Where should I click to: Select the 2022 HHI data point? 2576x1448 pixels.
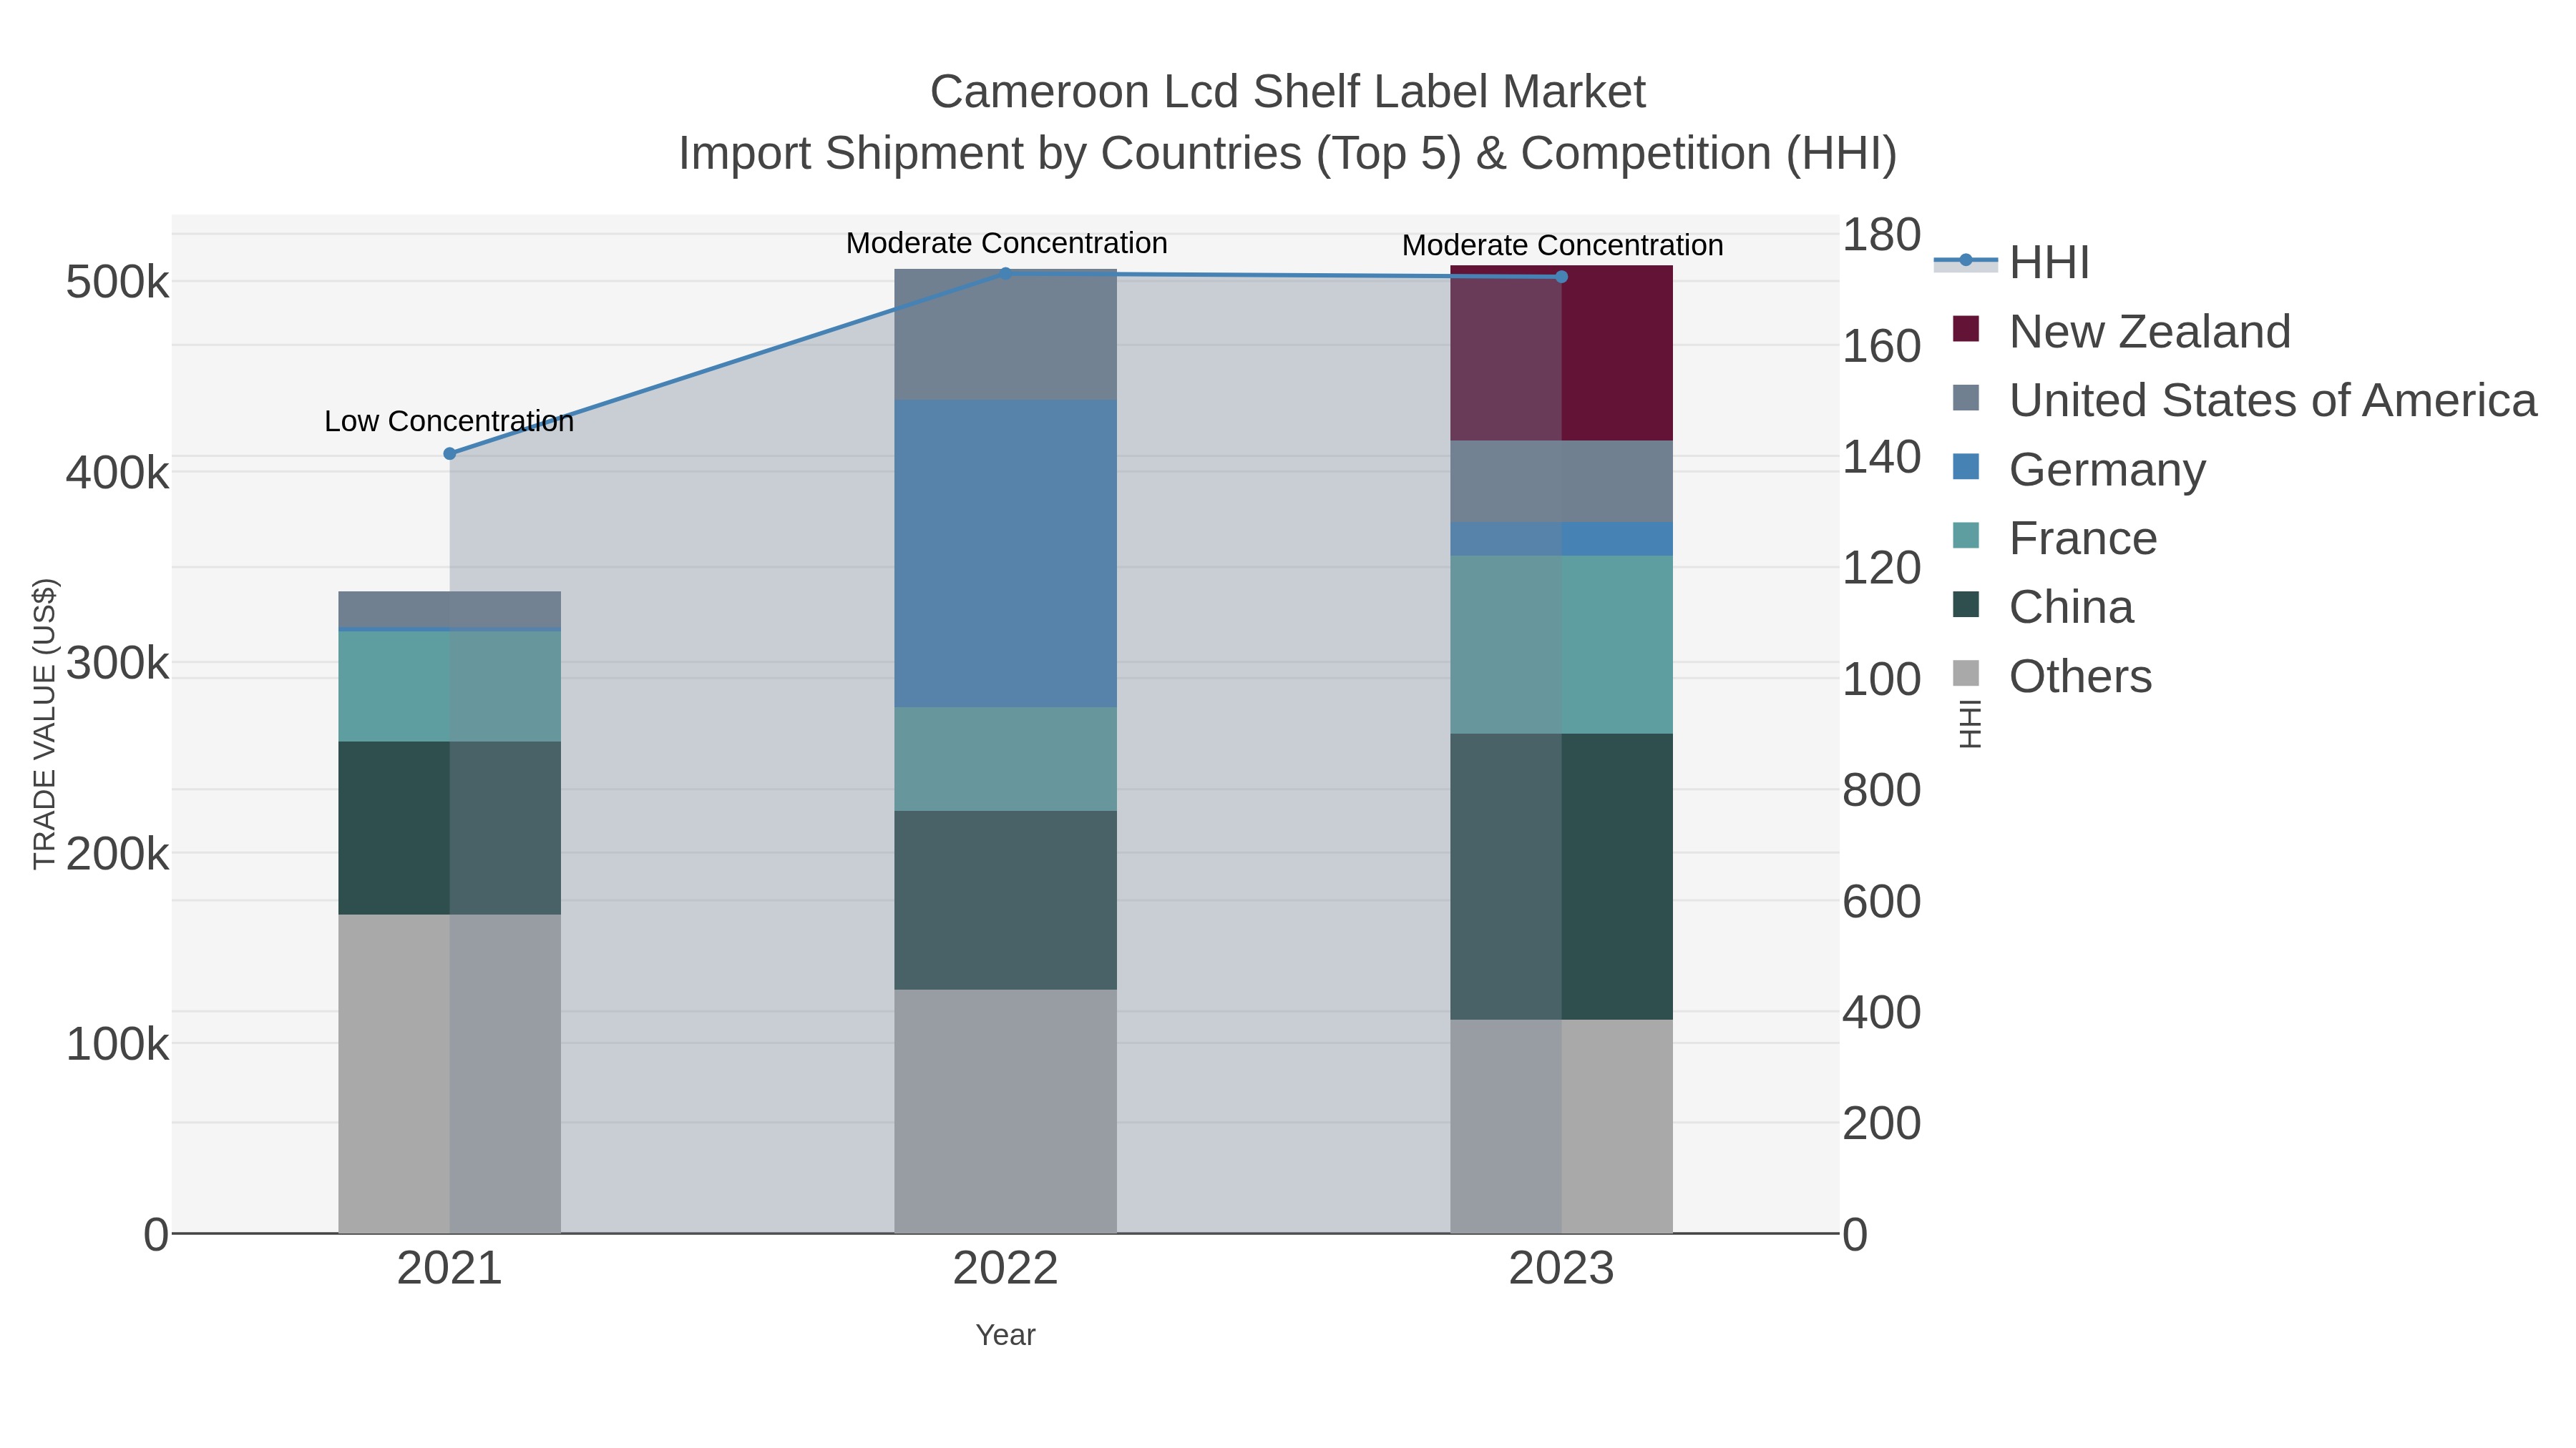[1005, 273]
